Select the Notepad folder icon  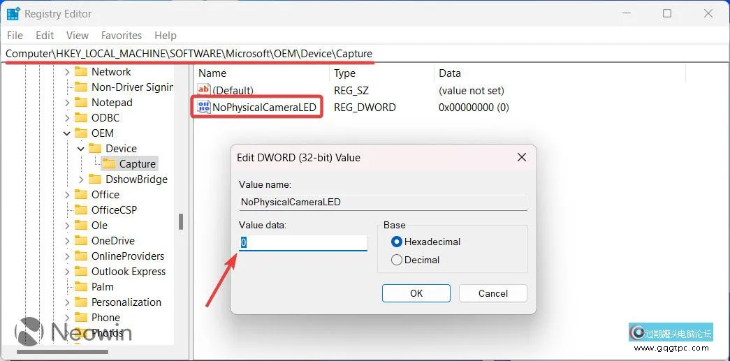point(81,103)
